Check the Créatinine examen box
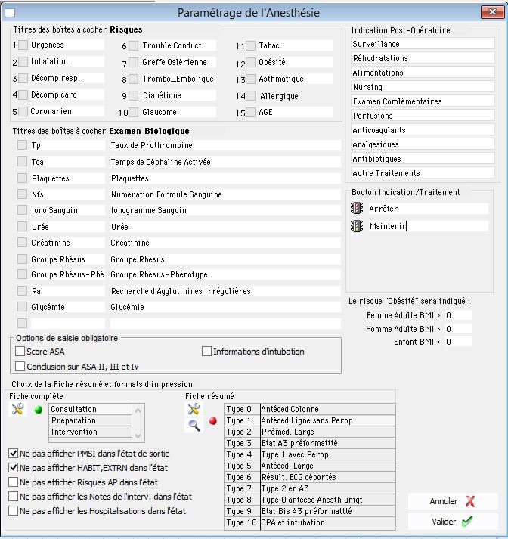This screenshot has height=539, width=508. click(23, 243)
